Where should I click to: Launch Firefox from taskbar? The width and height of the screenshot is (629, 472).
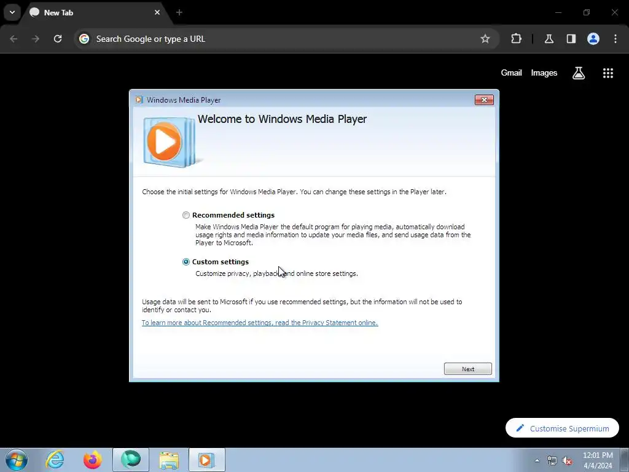coord(92,460)
